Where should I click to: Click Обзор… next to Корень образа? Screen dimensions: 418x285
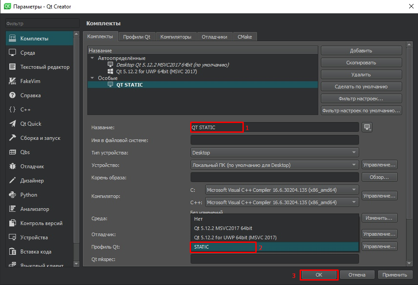pos(379,177)
